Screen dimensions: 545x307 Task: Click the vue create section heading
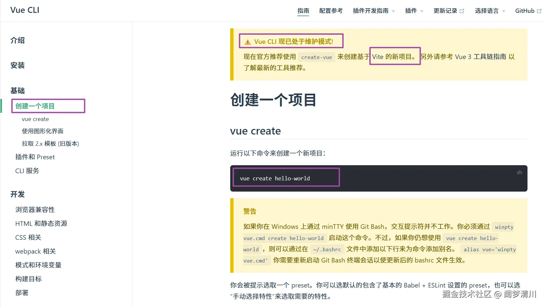pos(256,131)
